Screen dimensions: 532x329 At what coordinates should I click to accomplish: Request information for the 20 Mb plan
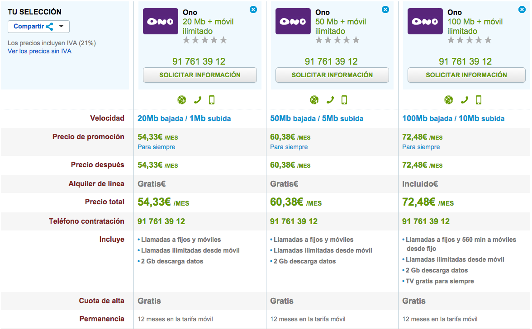coord(200,75)
